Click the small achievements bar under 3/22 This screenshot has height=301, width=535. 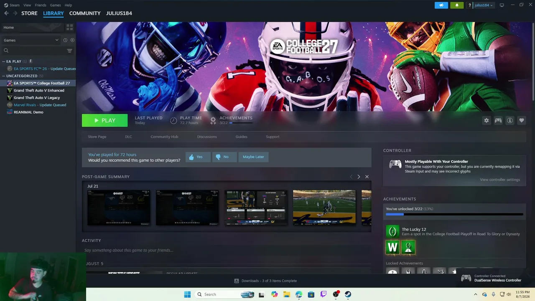pyautogui.click(x=241, y=123)
